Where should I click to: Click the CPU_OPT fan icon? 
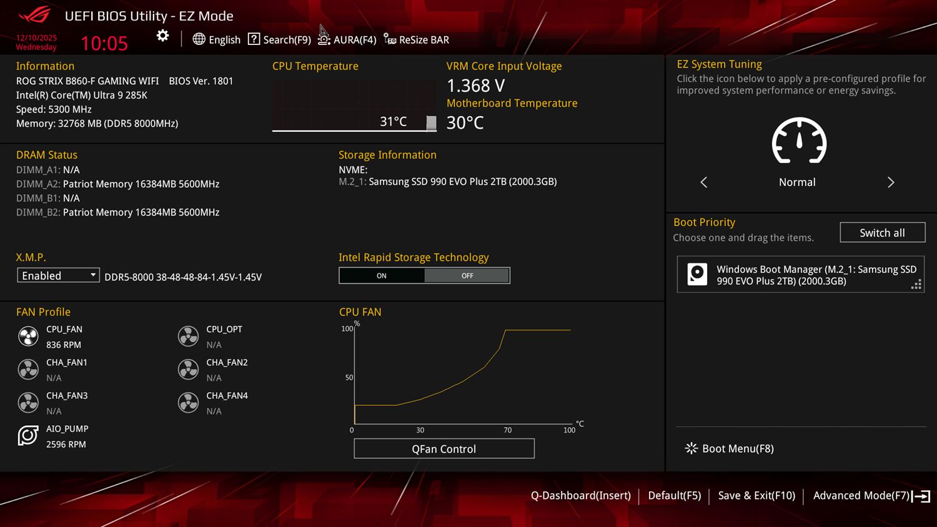coord(188,337)
